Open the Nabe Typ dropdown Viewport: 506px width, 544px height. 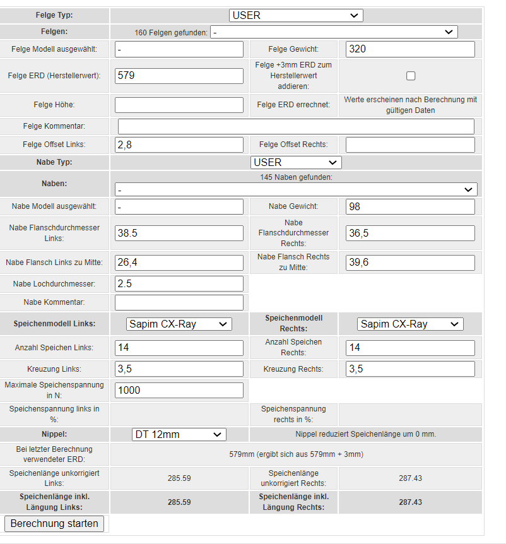295,162
